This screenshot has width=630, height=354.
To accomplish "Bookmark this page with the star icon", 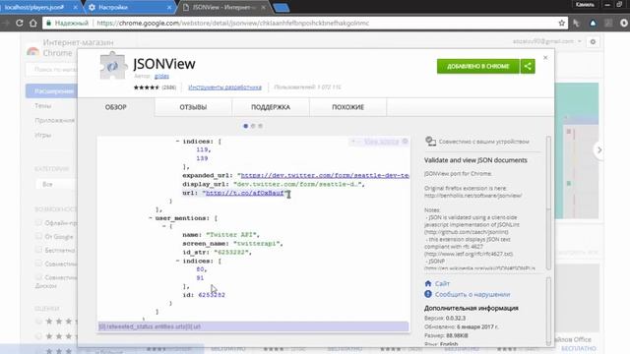I will click(x=561, y=23).
